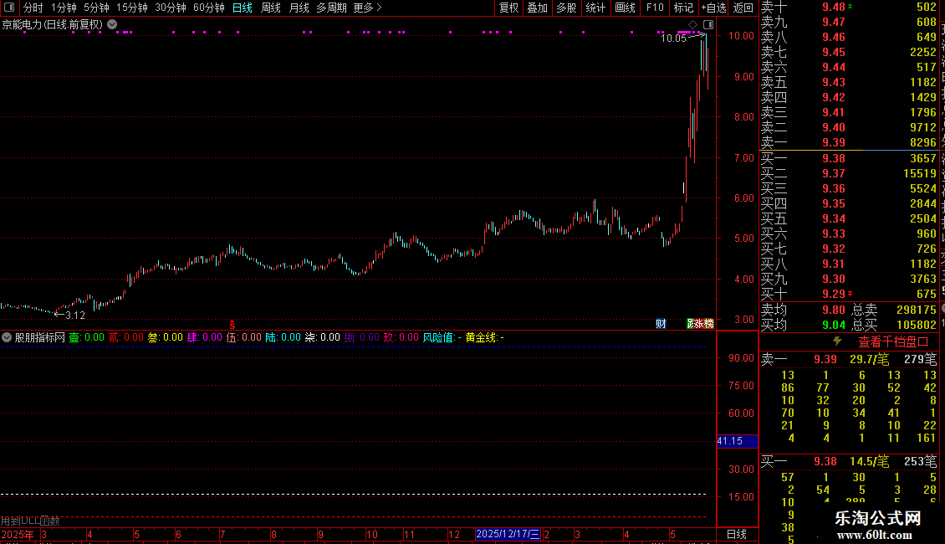Click the 榜 ranking badge at chart bottom
Screen dimensions: 945x544
709,324
